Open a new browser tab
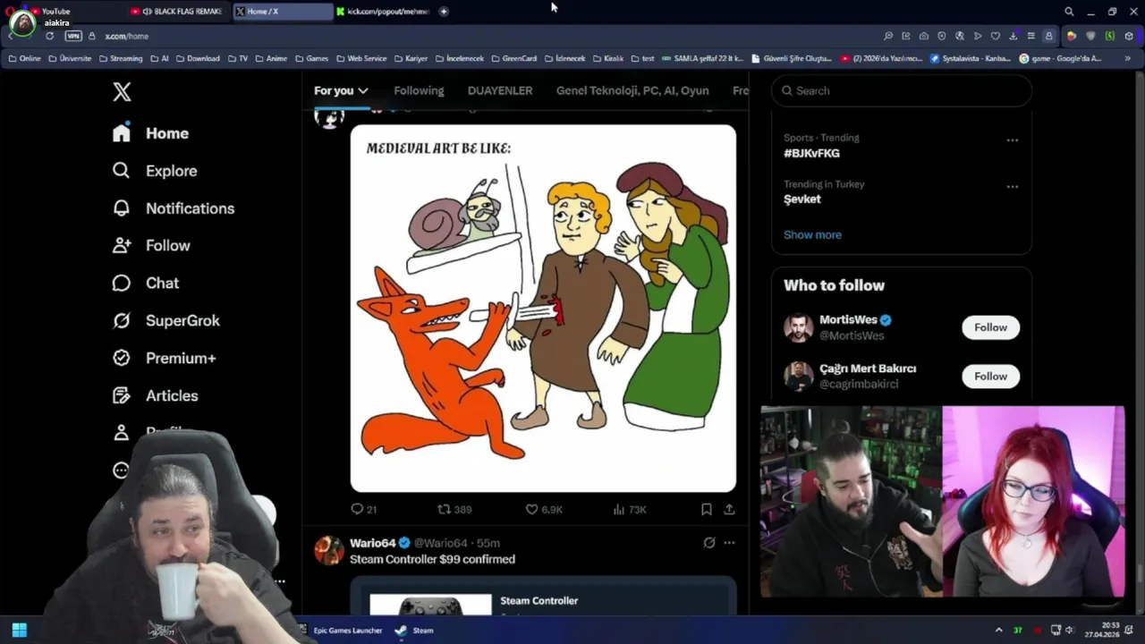This screenshot has width=1145, height=644. 444,12
